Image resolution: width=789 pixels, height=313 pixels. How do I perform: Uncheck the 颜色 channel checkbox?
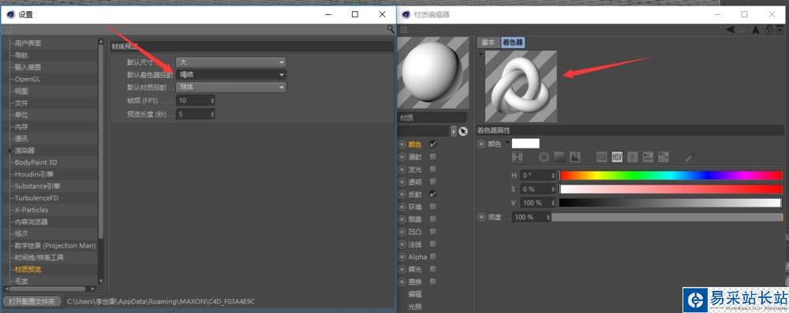click(x=432, y=144)
